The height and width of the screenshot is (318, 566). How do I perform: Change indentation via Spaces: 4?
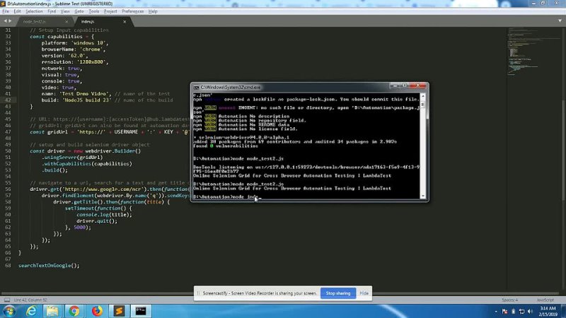click(509, 300)
